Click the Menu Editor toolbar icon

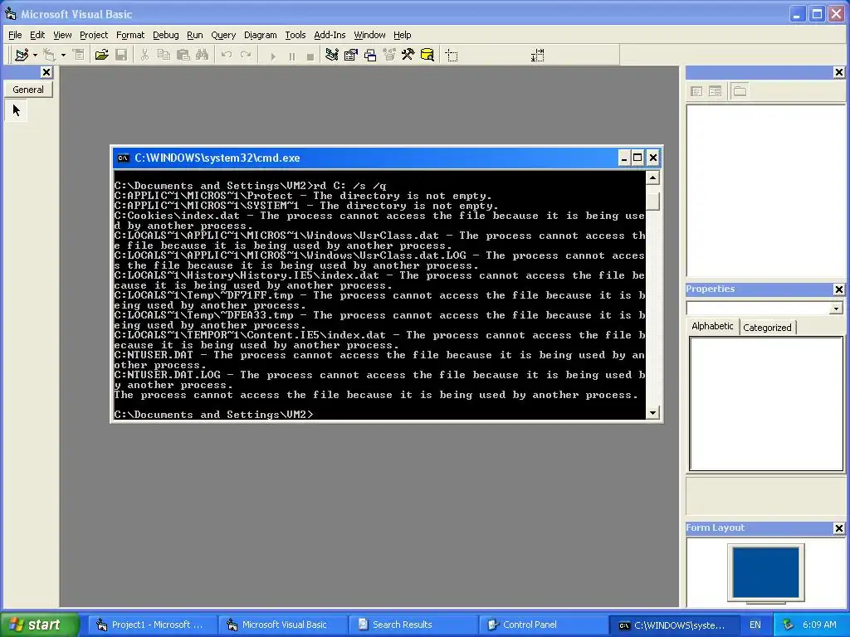pos(79,55)
